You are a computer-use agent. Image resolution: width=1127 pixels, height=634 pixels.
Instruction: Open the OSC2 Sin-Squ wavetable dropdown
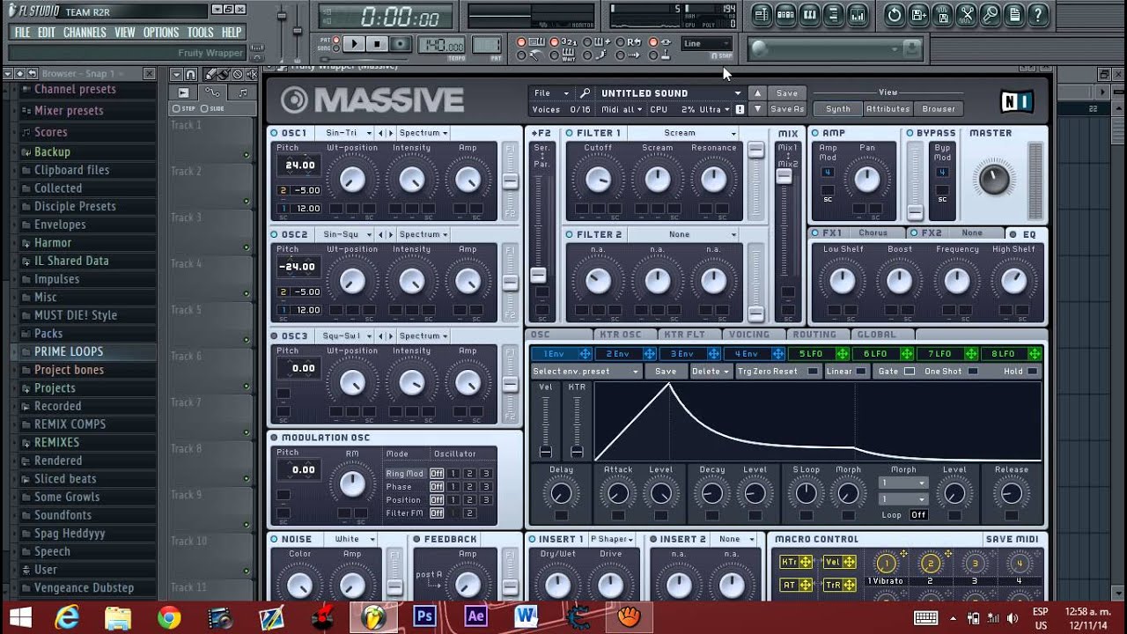[x=348, y=234]
